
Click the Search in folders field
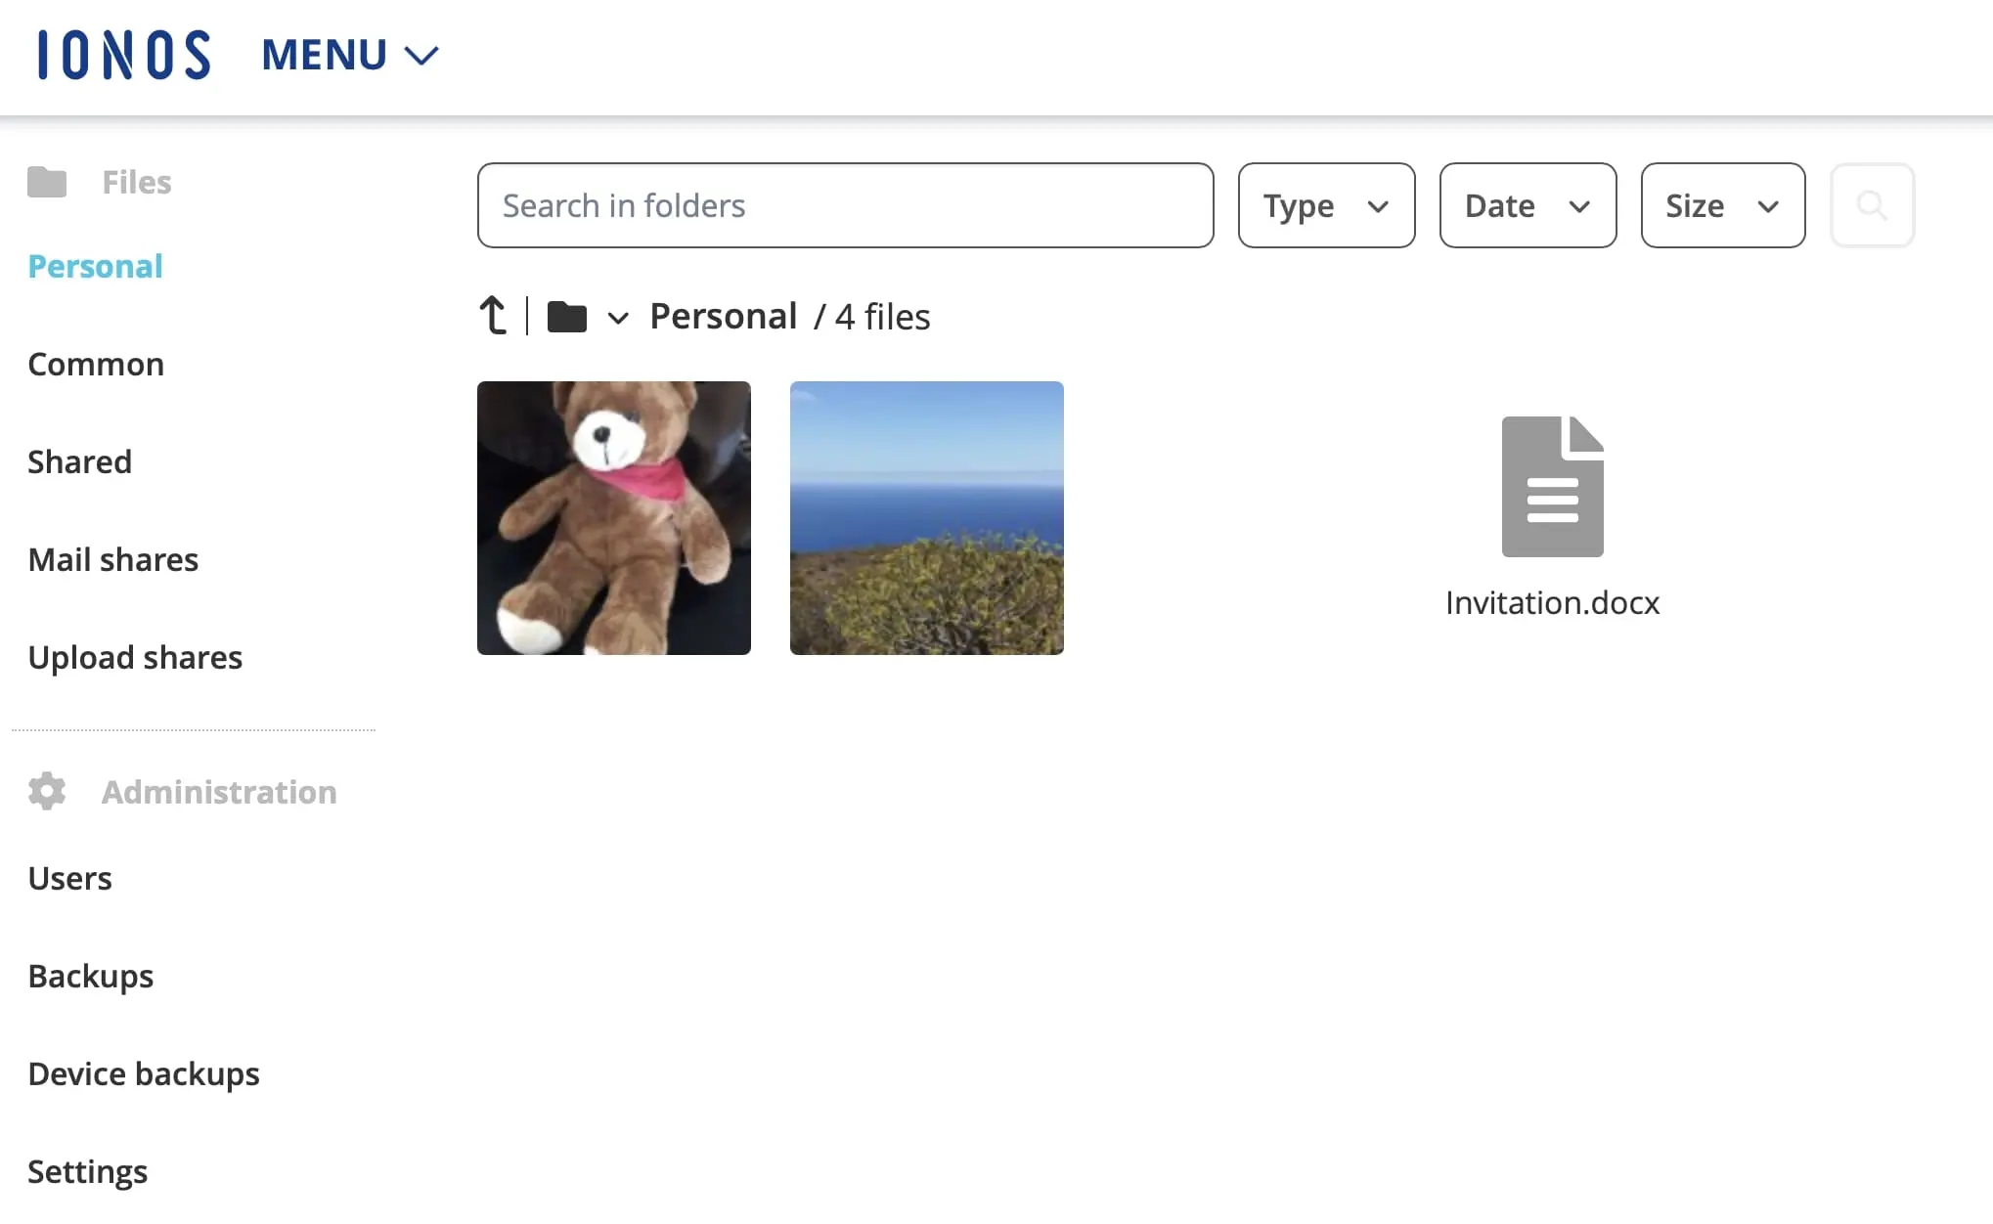point(845,205)
